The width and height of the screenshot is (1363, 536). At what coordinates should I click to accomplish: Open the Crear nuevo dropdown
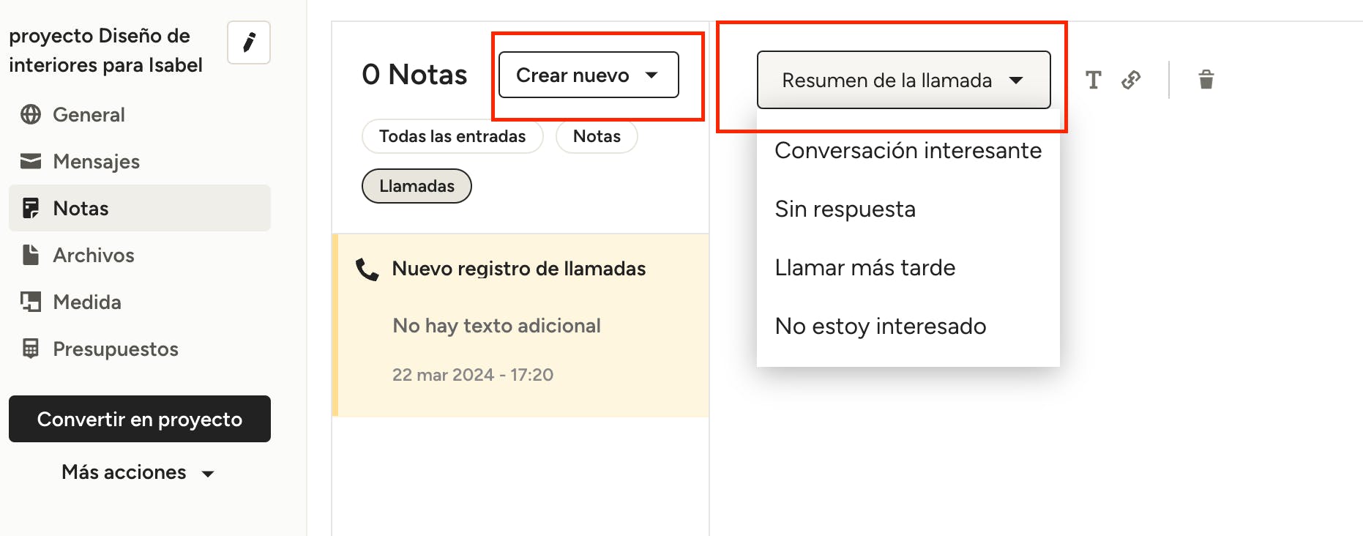[588, 75]
